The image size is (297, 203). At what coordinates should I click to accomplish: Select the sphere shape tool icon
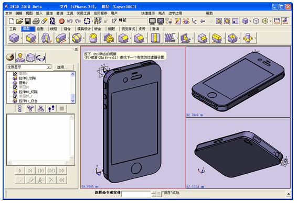click(77, 38)
